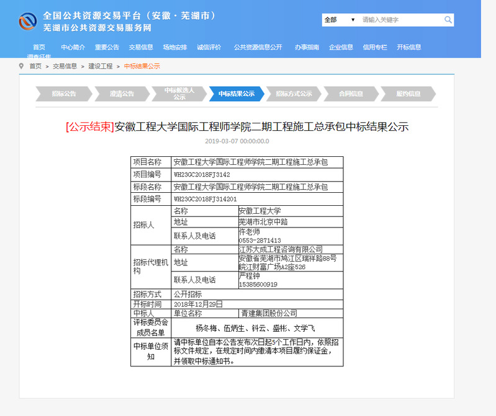Screen dimensions: 496x416
Task: Open 中心简介 in the navigation bar
Action: 73,47
